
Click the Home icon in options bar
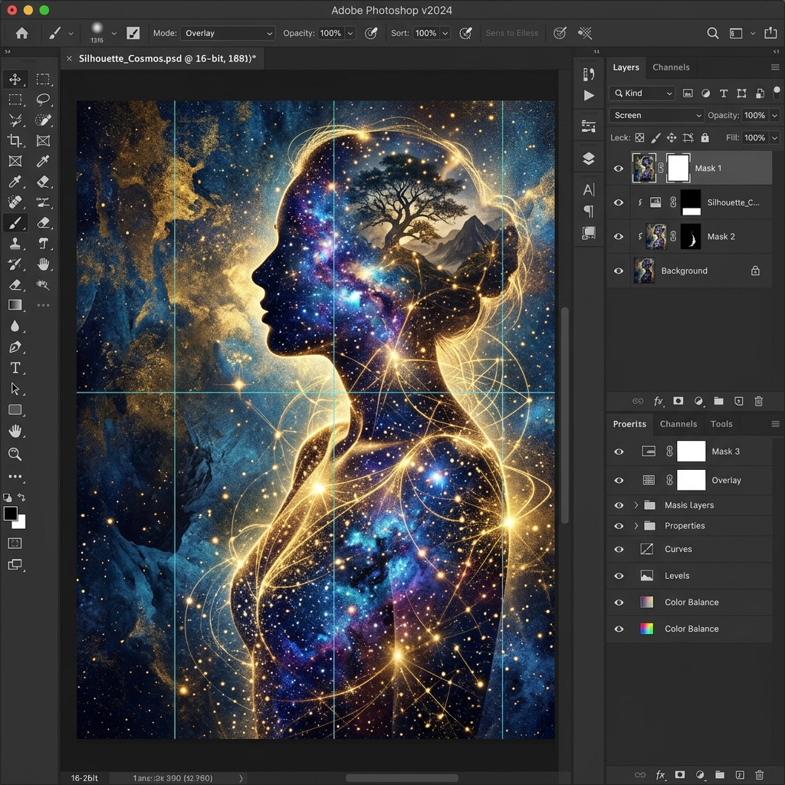point(21,33)
